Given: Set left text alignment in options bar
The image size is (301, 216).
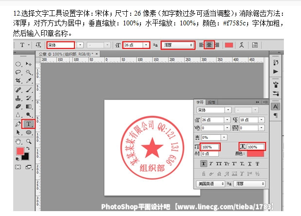Looking at the screenshot, I should [x=201, y=45].
